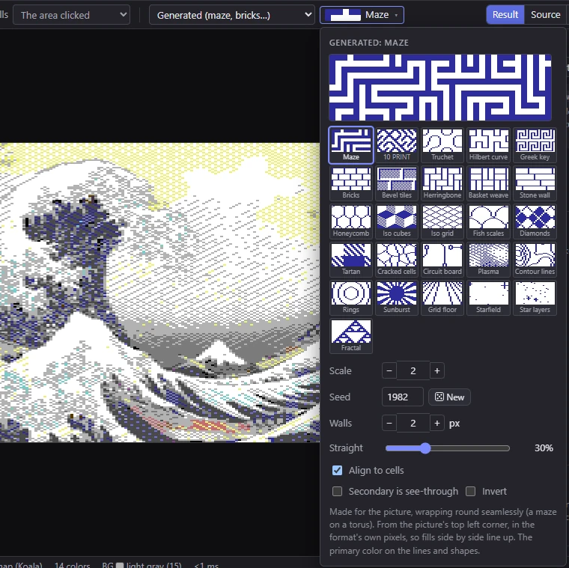Open the Generated (maze, bricks...) dropdown
The image size is (569, 568).
pos(232,15)
